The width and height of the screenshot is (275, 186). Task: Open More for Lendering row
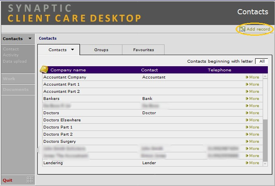click(x=253, y=163)
